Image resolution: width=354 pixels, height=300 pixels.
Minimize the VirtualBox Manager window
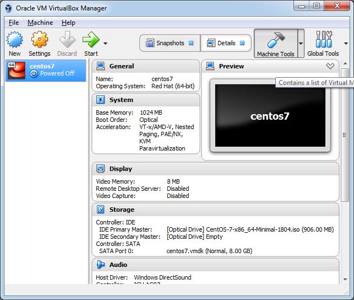[302, 6]
